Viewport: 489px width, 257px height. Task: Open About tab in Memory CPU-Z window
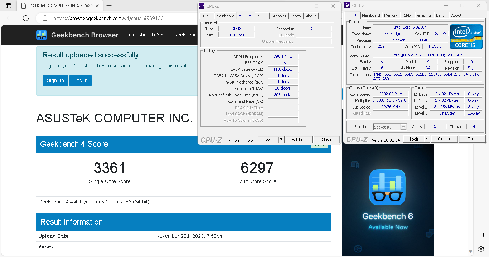coord(311,16)
